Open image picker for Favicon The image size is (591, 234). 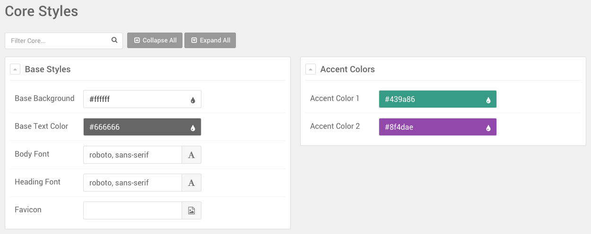(191, 210)
